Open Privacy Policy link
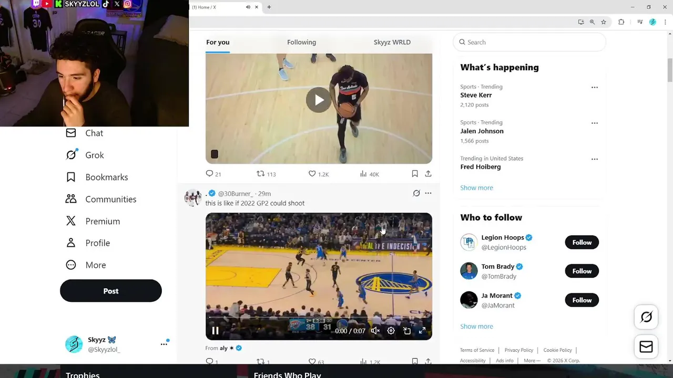The image size is (673, 378). [518, 350]
